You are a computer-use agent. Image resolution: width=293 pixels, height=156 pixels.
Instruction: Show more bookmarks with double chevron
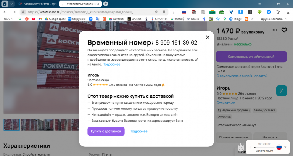tap(253, 19)
